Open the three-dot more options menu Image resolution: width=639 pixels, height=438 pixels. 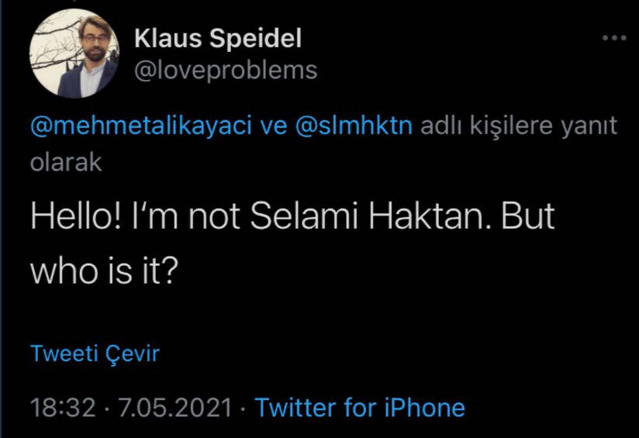coord(614,39)
